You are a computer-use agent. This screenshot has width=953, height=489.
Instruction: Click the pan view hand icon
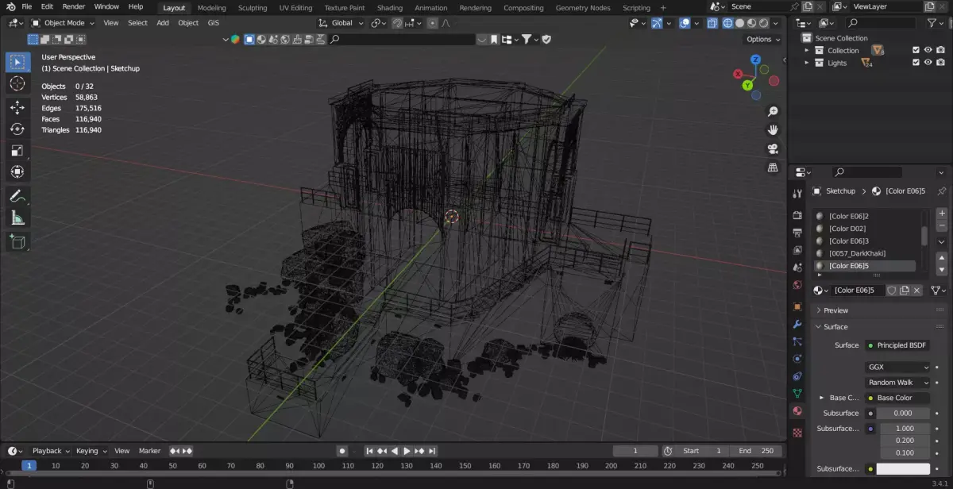pyautogui.click(x=773, y=130)
